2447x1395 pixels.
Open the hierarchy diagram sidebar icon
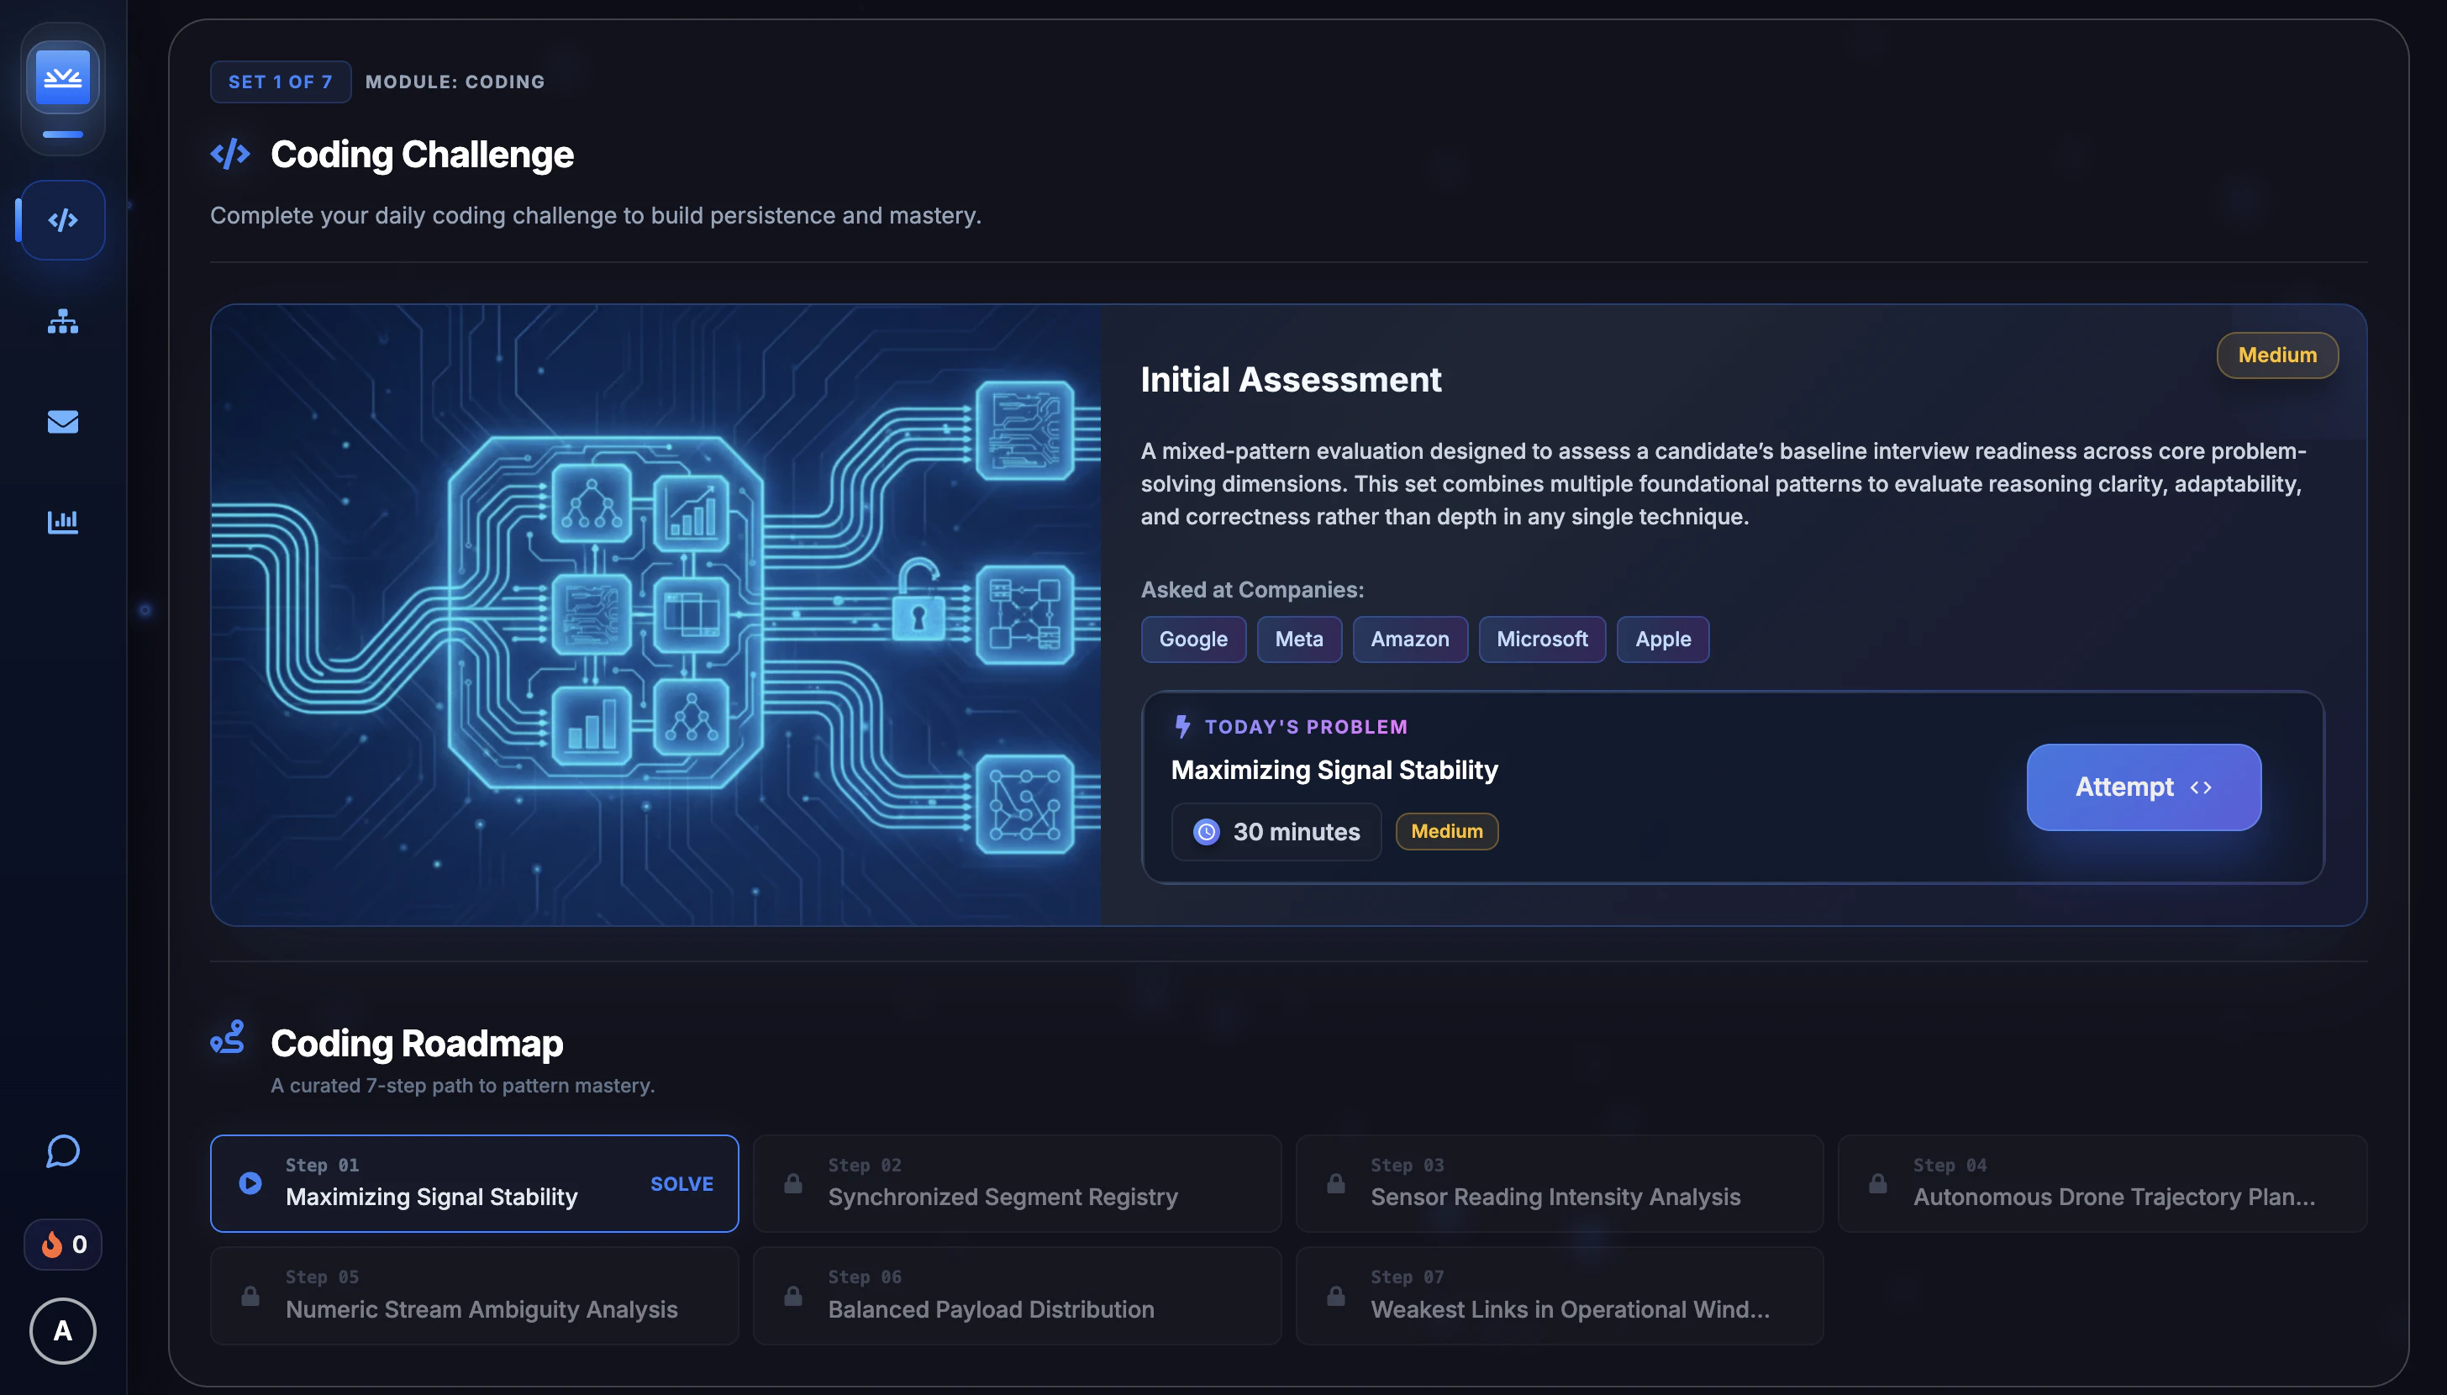pyautogui.click(x=63, y=321)
